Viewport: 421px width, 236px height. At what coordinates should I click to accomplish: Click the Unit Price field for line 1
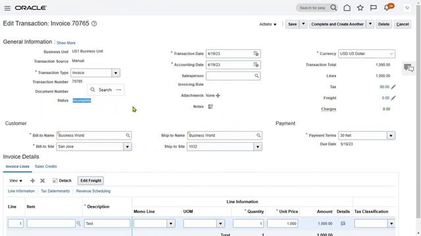pos(282,224)
